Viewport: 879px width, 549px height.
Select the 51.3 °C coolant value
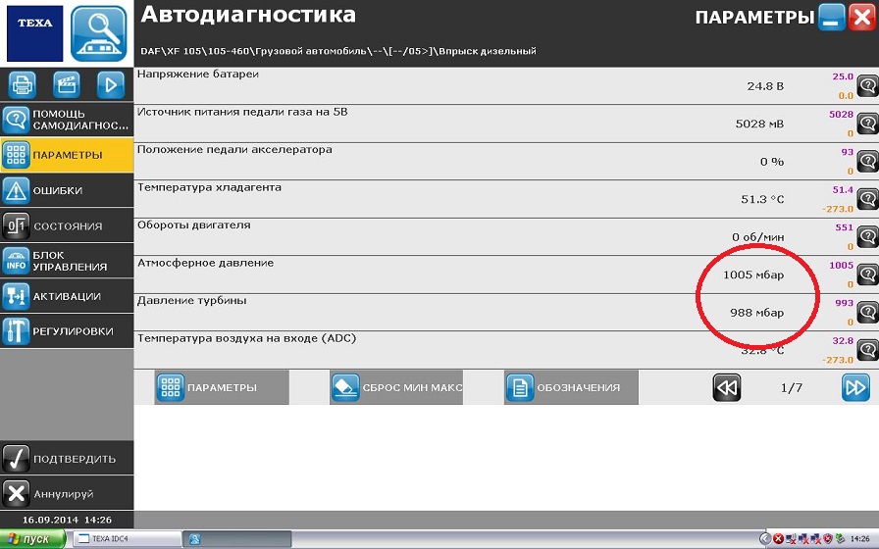(x=762, y=199)
